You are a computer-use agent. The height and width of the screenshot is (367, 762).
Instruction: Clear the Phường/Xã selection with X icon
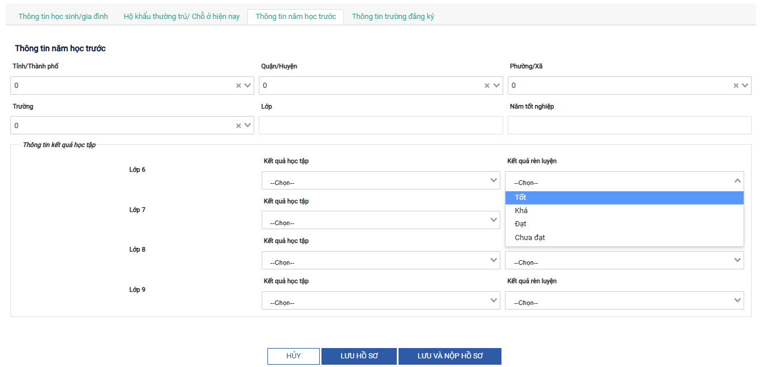[x=736, y=86]
